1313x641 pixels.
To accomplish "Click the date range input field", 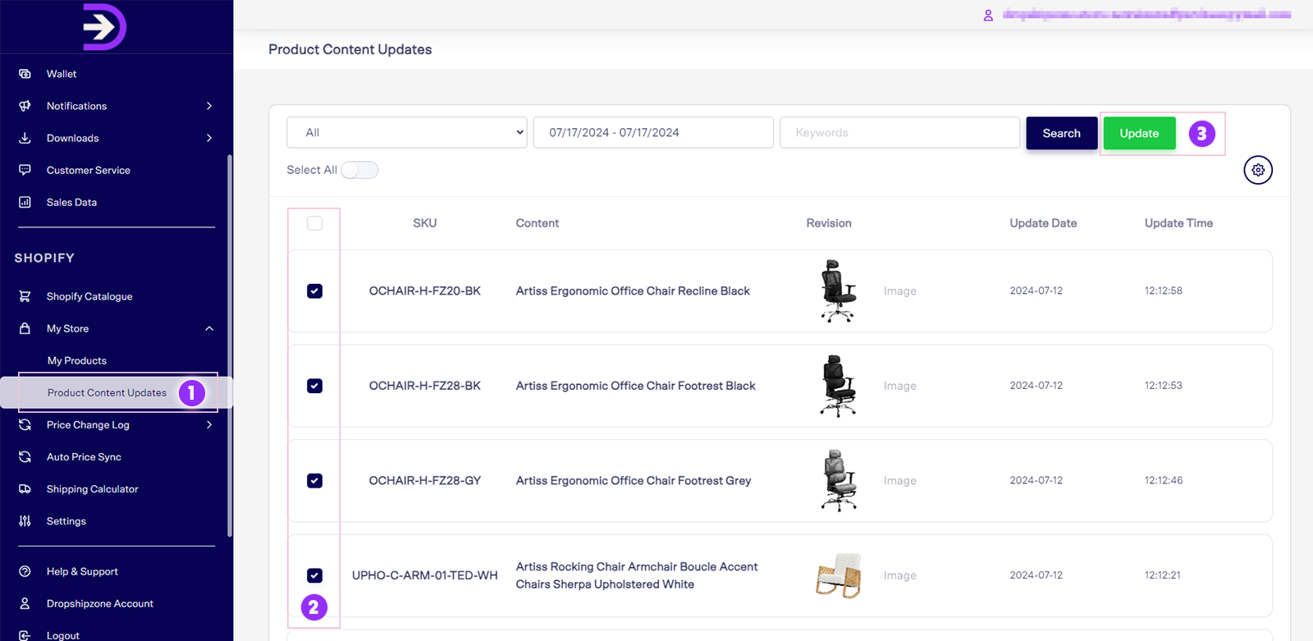I will click(653, 132).
